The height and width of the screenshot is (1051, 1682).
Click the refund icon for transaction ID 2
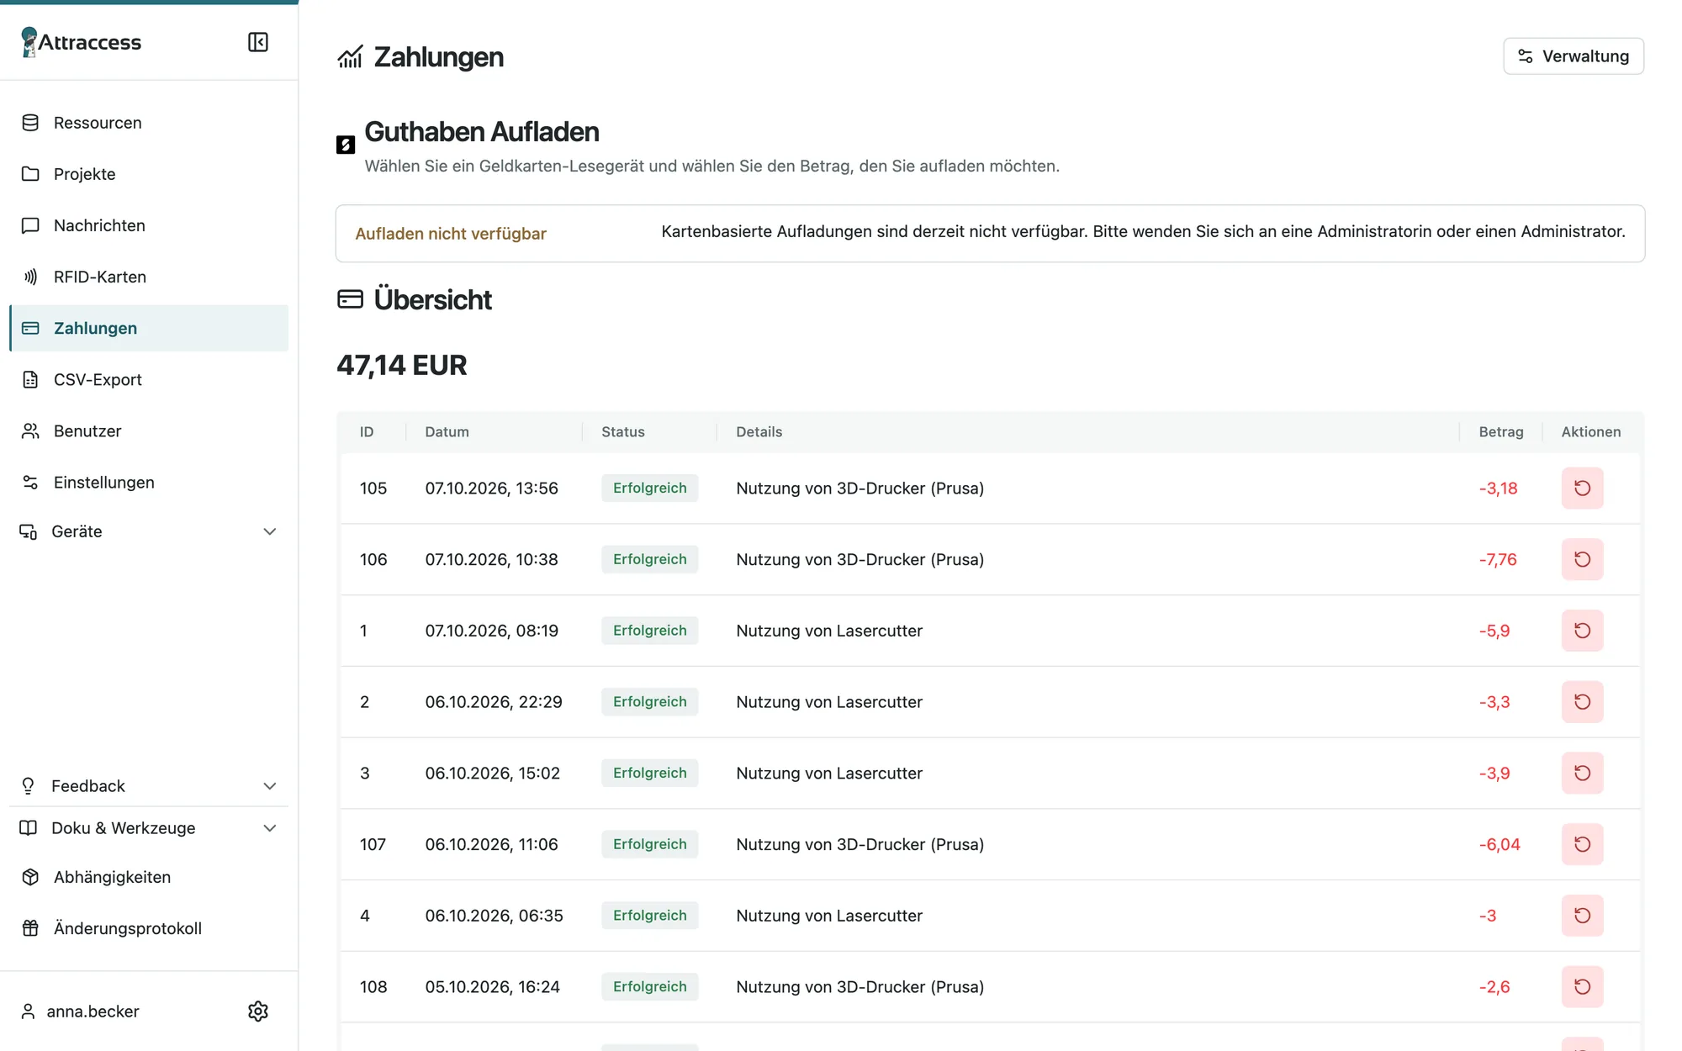tap(1582, 701)
